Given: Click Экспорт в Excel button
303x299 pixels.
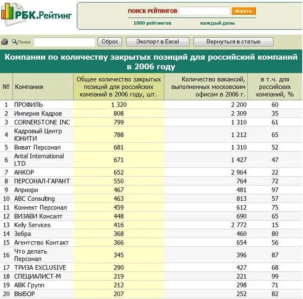Looking at the screenshot, I should pyautogui.click(x=158, y=42).
